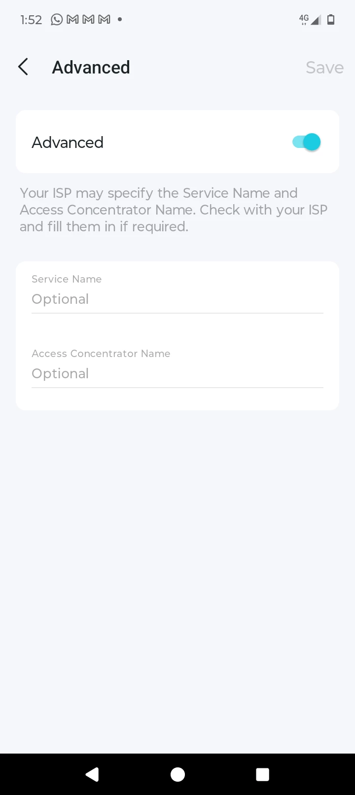Open recent apps with the square button
355x795 pixels.
click(262, 774)
